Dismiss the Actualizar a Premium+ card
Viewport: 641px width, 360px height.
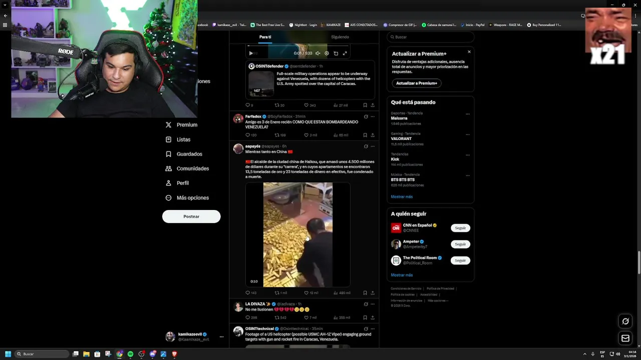pyautogui.click(x=469, y=51)
